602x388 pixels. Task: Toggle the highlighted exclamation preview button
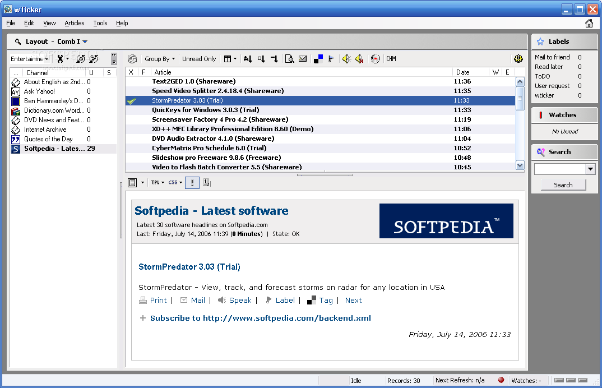point(192,182)
